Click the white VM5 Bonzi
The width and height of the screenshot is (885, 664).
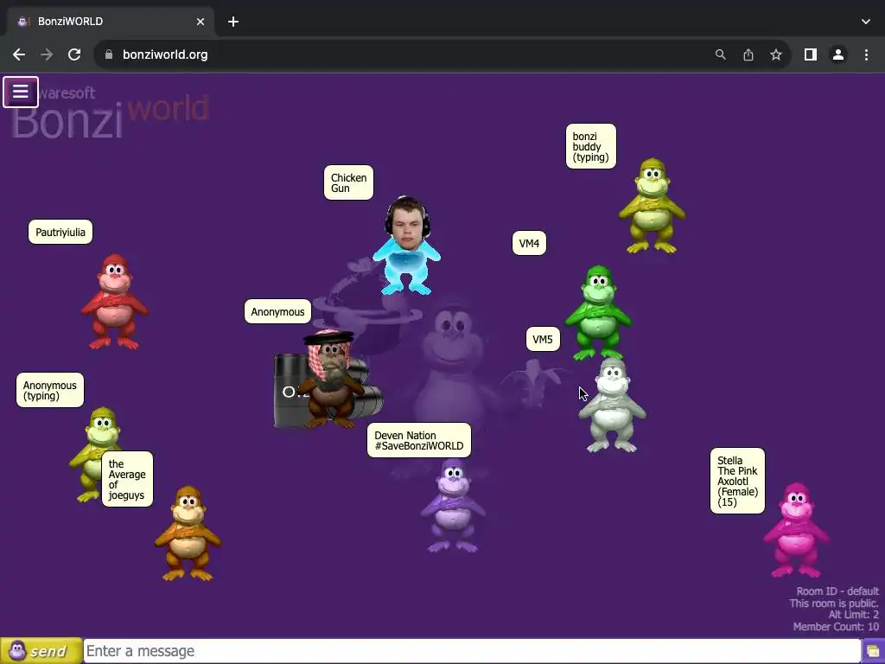tap(613, 405)
